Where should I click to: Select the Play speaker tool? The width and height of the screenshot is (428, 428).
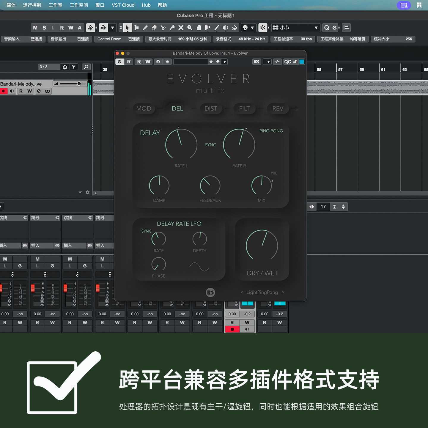tap(226, 28)
